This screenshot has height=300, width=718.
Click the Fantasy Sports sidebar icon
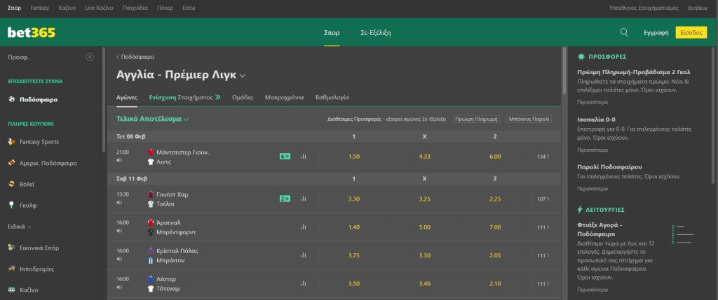(12, 141)
